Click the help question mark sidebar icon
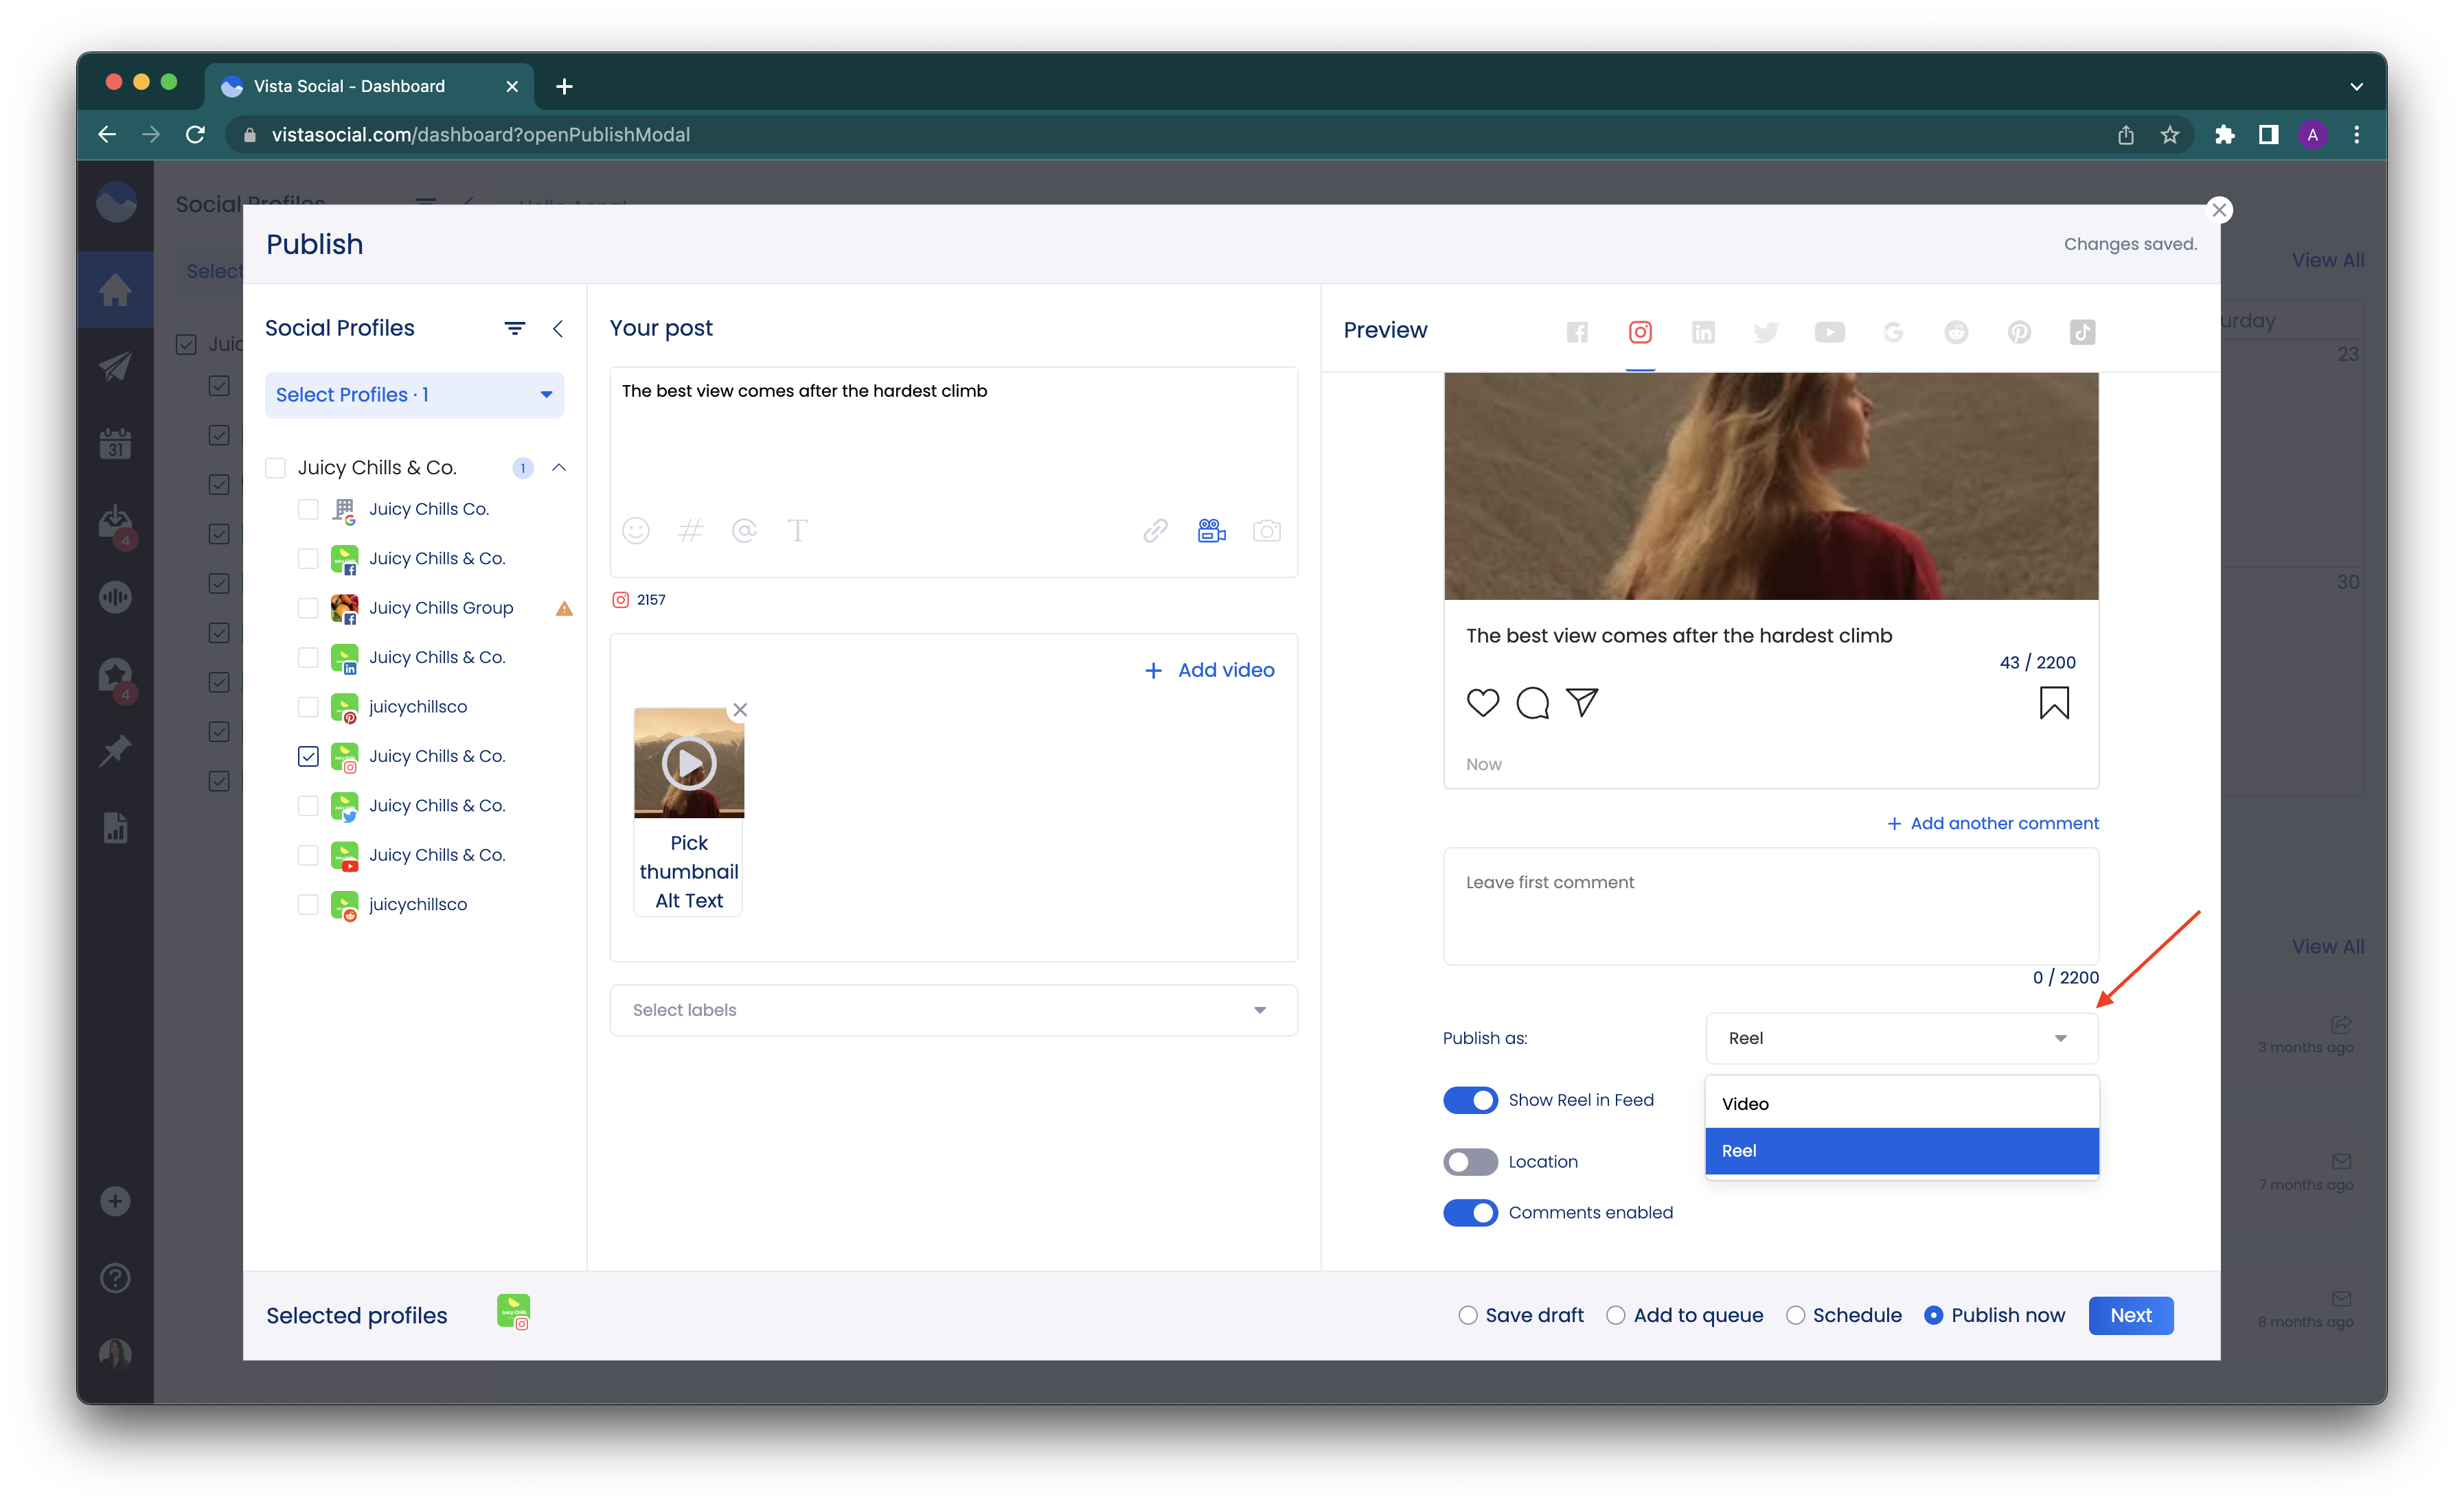The height and width of the screenshot is (1506, 2464). (115, 1278)
